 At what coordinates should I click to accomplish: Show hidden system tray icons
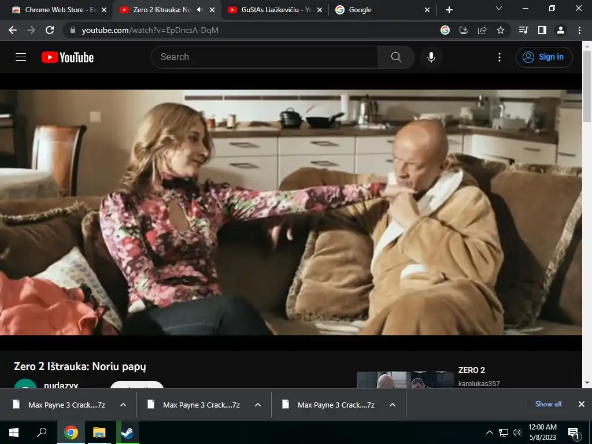click(489, 432)
